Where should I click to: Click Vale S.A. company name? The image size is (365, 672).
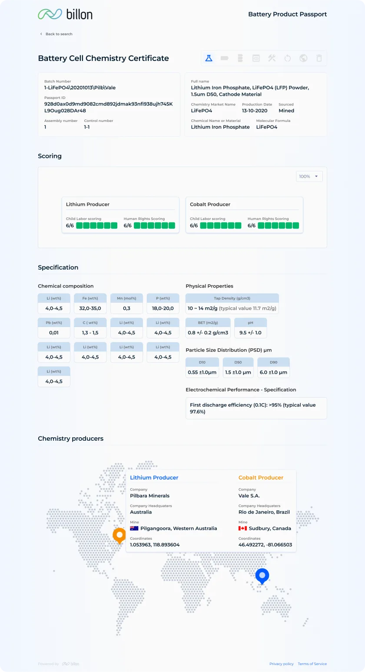(x=249, y=496)
